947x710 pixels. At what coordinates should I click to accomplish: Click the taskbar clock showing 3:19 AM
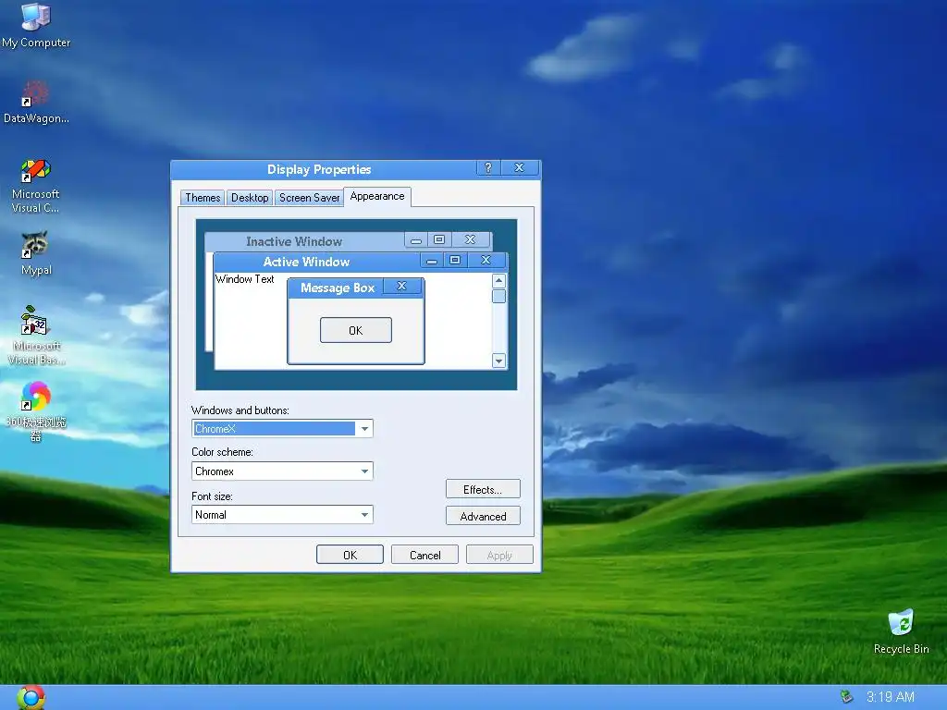pyautogui.click(x=891, y=697)
